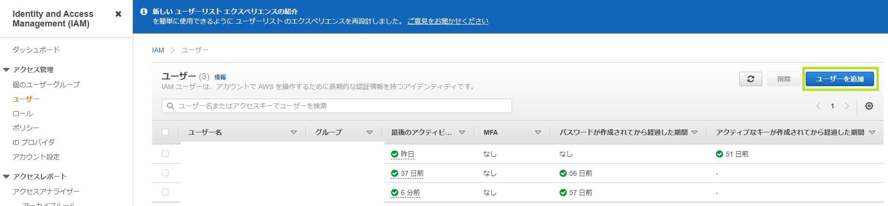Click 6 分前 last activity link
Image resolution: width=888 pixels, height=206 pixels.
tap(410, 193)
